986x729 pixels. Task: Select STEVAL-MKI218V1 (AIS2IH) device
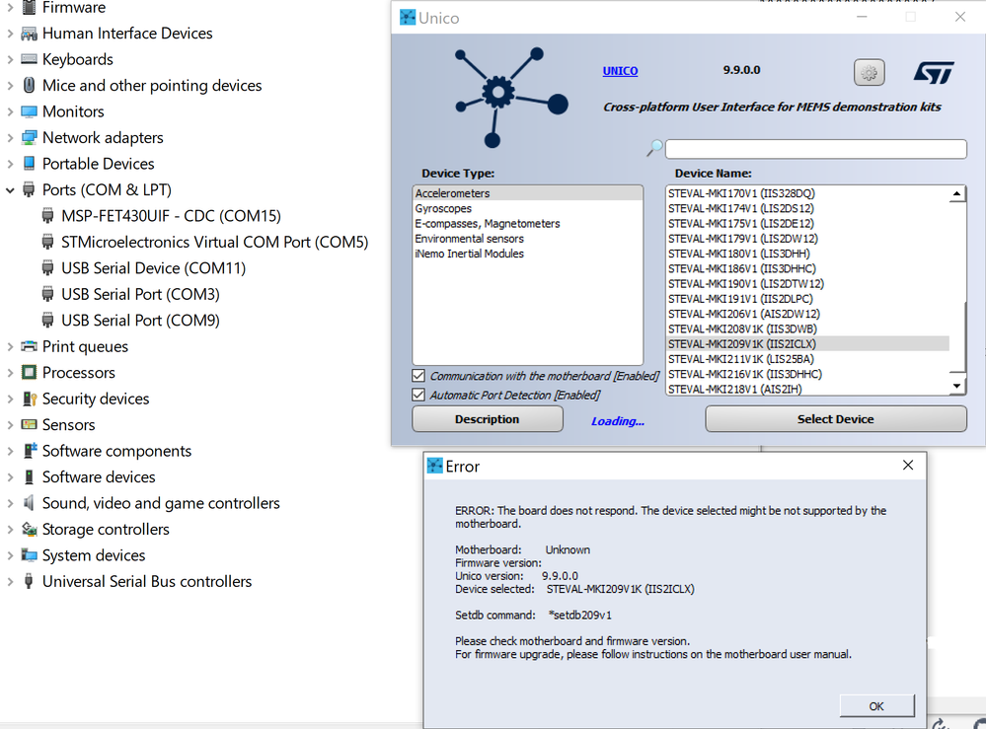point(807,389)
